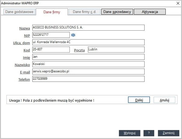182x139 pixels.
Task: Focus the Nazwisko surname field
Action: (88, 64)
